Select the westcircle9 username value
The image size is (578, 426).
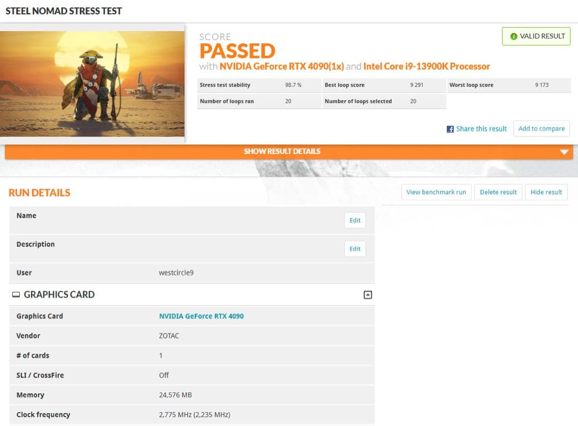pos(176,273)
